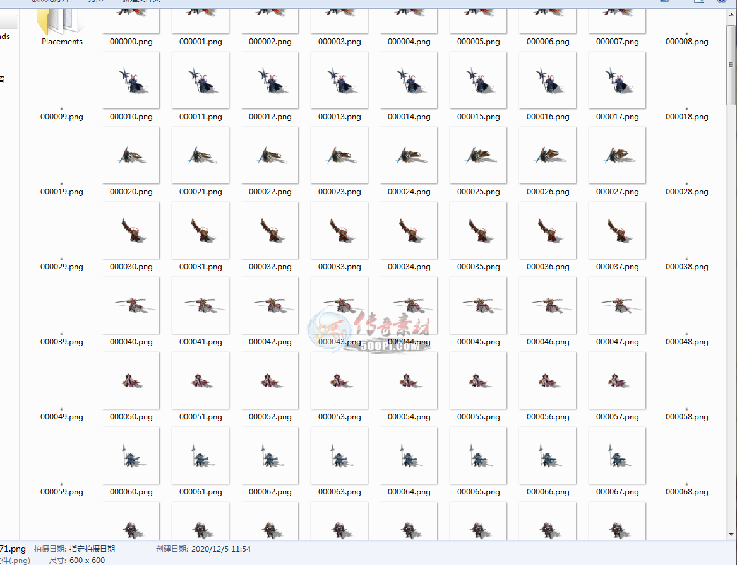Screen dimensions: 737x565
Task: Select thumbnail of 000022.png
Action: tap(270, 155)
